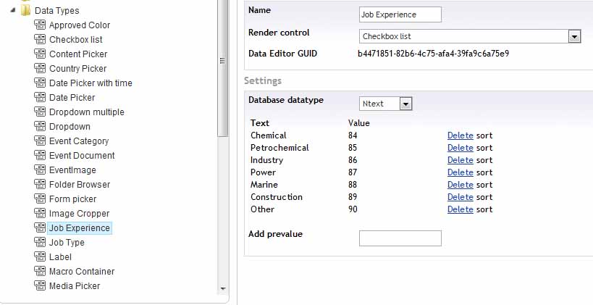This screenshot has height=305, width=593.
Task: Delete the Other prevalue
Action: (460, 209)
